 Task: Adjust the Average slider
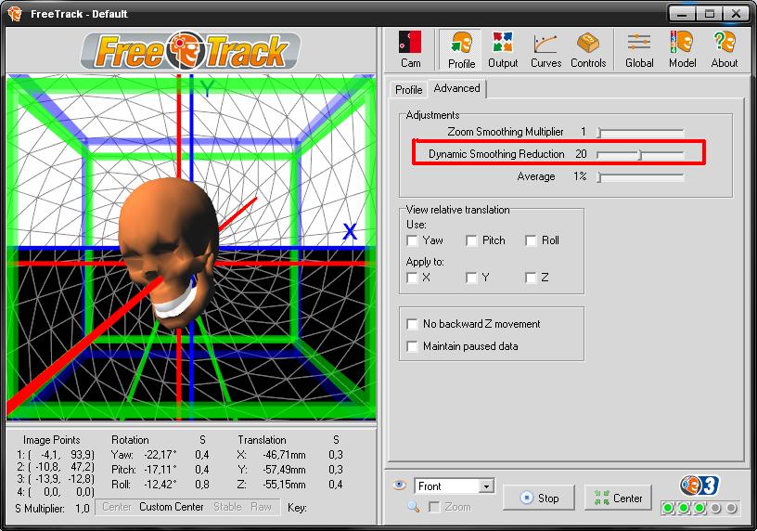point(640,176)
